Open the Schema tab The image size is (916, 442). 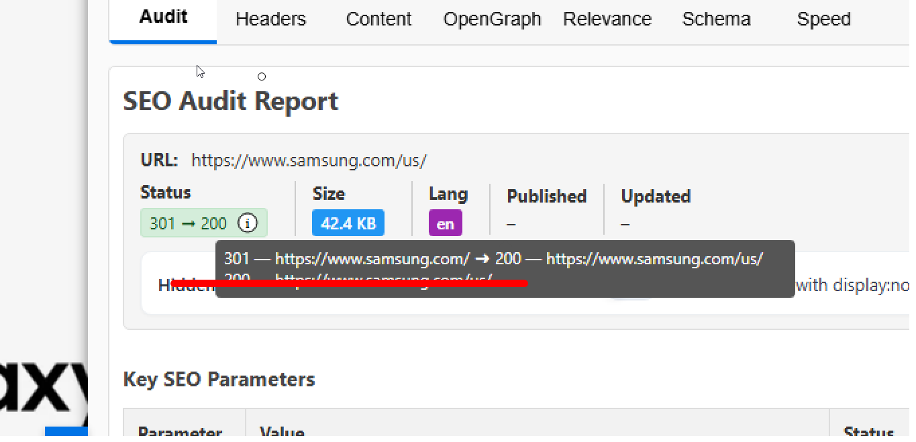[716, 19]
